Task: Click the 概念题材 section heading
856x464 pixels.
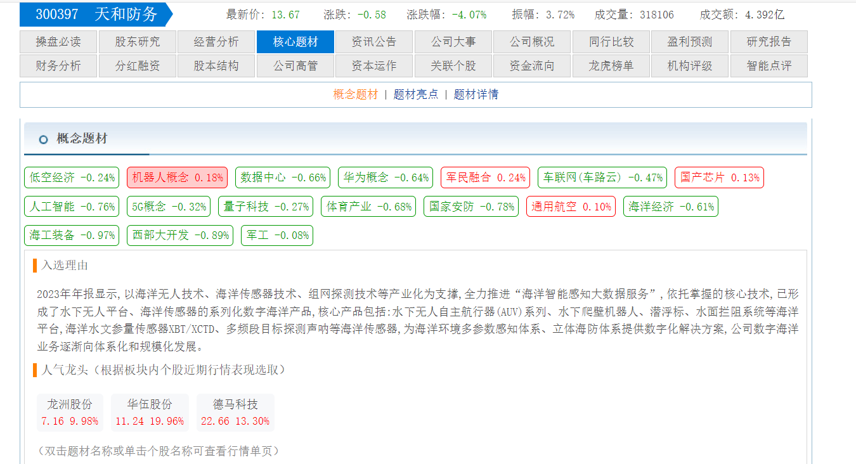Action: pyautogui.click(x=82, y=138)
